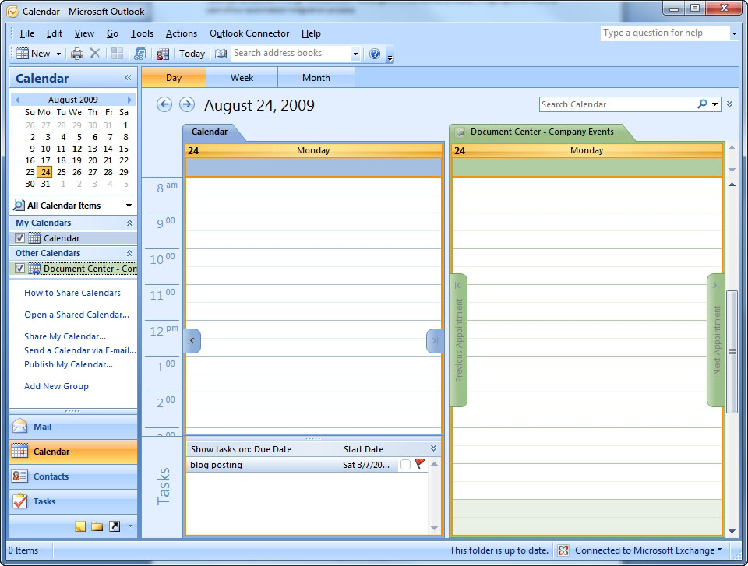The width and height of the screenshot is (748, 566).
Task: Click the Today toolbar button
Action: click(x=192, y=54)
